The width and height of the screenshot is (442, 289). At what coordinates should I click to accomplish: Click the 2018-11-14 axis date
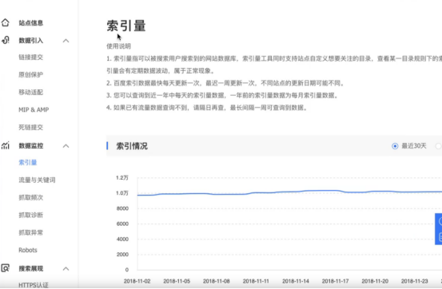pos(296,281)
